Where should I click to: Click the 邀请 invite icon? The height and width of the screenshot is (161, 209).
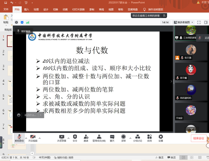point(86,138)
